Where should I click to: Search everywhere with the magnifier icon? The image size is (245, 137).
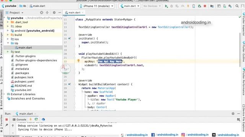pos(237,6)
